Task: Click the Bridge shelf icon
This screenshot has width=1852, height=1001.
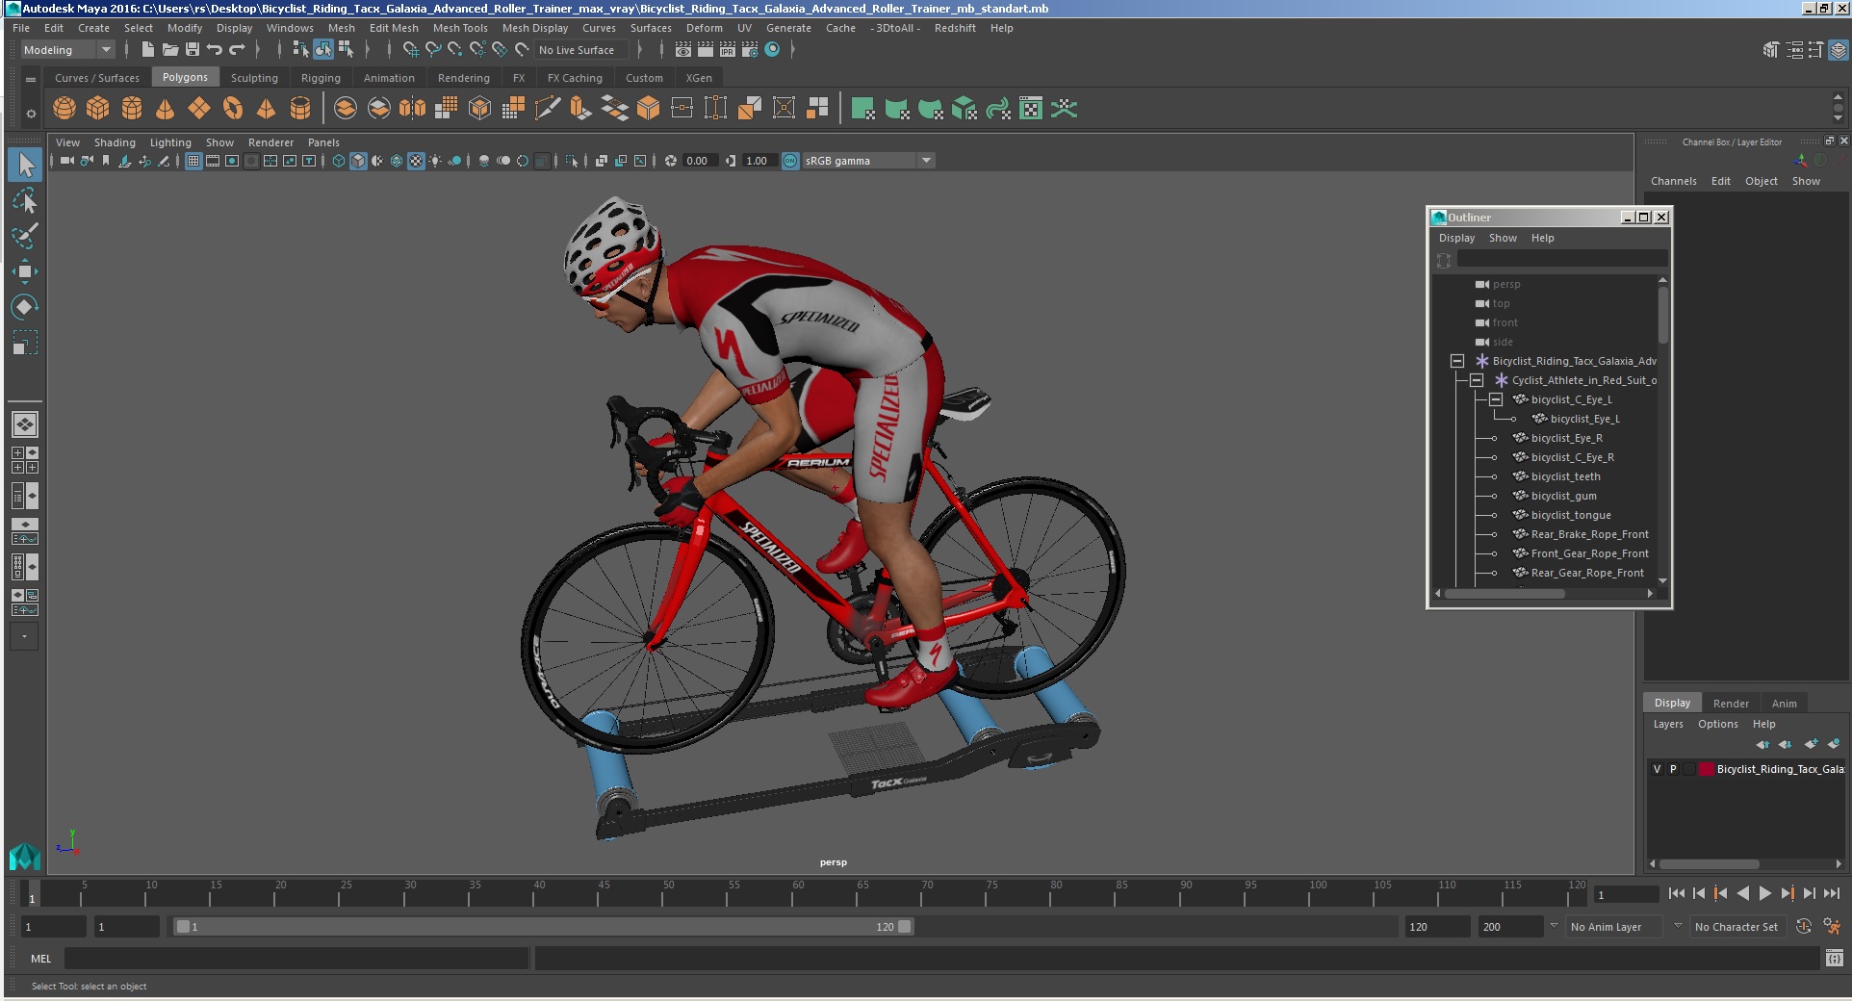Action: pyautogui.click(x=614, y=109)
